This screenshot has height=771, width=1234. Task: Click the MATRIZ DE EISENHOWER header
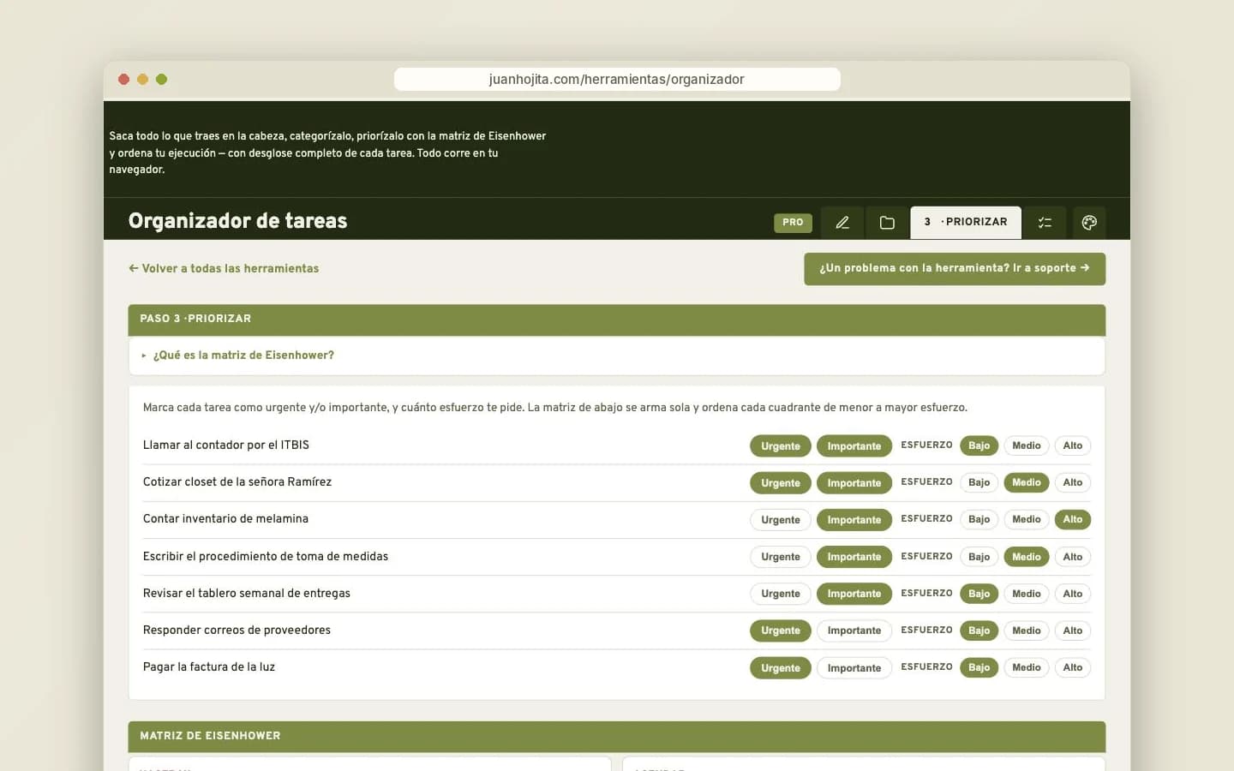pos(617,736)
